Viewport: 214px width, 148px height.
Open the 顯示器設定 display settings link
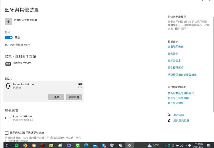pyautogui.click(x=174, y=61)
